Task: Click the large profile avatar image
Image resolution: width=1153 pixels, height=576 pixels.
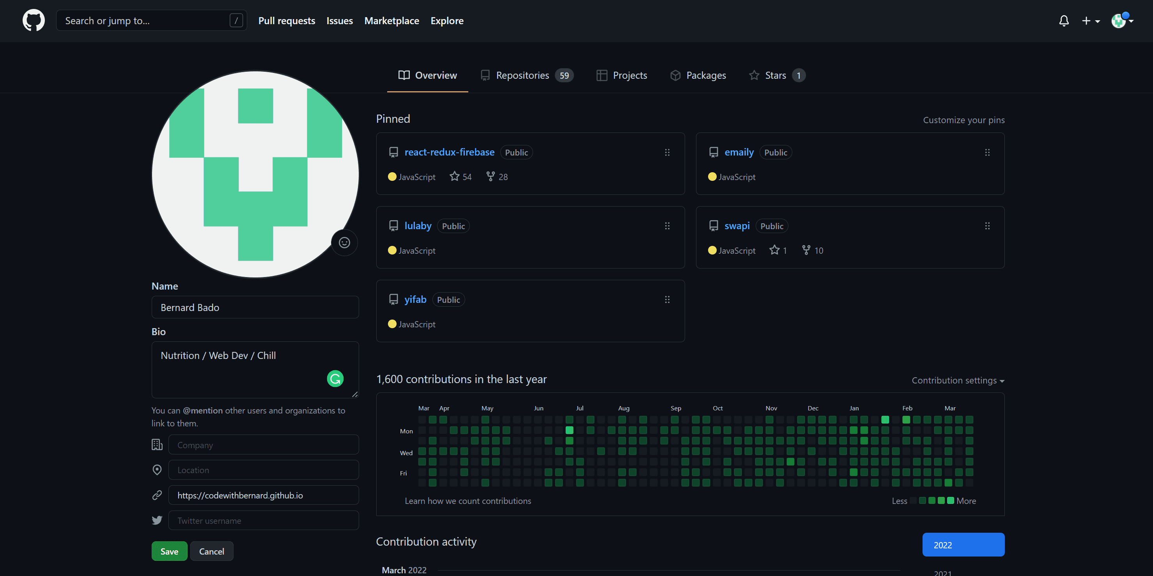Action: (x=255, y=174)
